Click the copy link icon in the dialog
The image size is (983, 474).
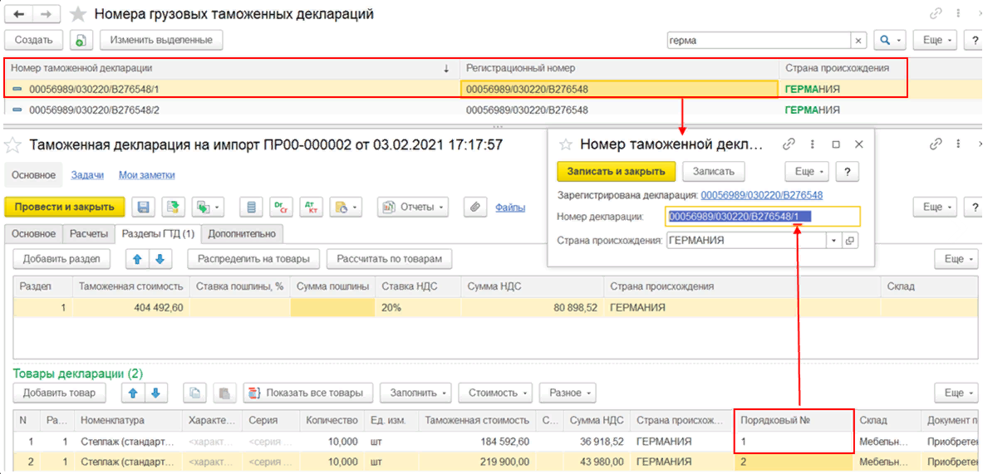[x=789, y=144]
